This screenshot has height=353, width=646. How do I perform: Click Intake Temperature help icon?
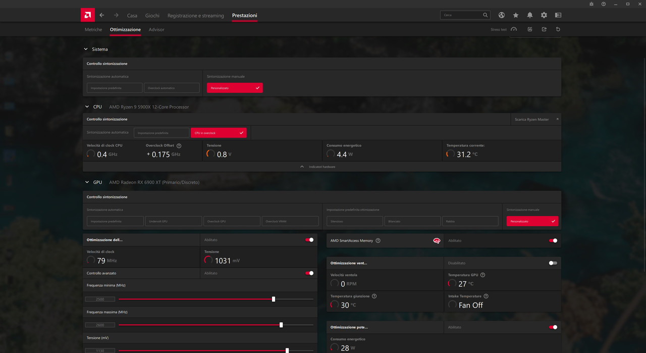pos(486,296)
